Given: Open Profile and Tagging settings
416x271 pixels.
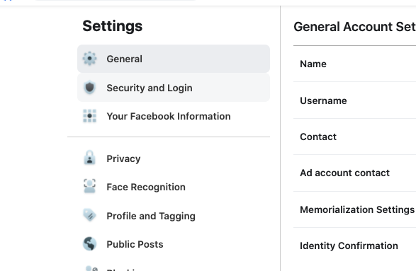Looking at the screenshot, I should (x=174, y=216).
